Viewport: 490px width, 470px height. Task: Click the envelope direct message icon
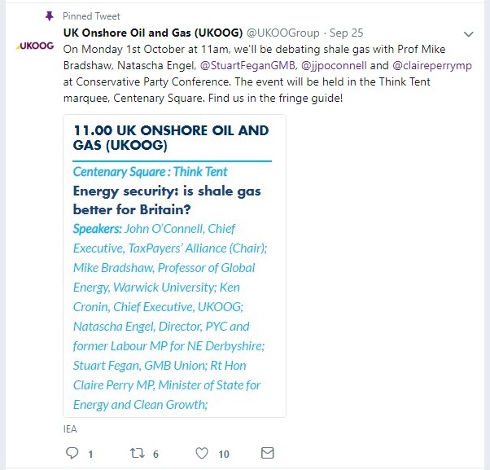(x=267, y=453)
